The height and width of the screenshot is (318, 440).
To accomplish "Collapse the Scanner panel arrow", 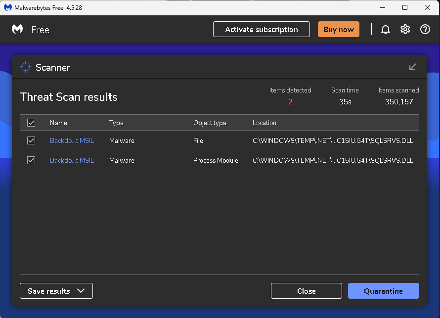I will coord(412,67).
